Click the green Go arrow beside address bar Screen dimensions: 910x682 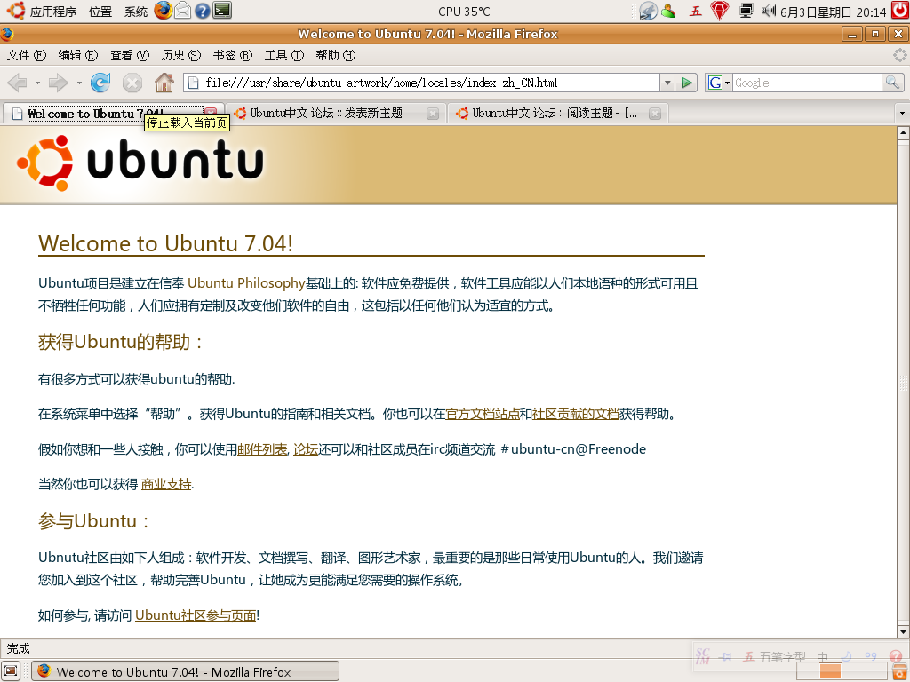coord(687,83)
